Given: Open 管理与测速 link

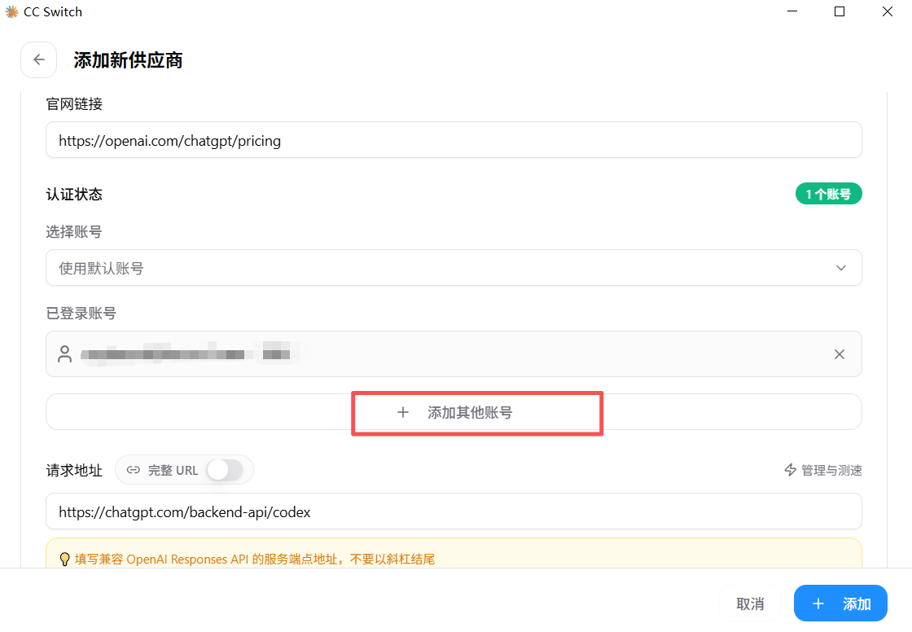Looking at the screenshot, I should (822, 470).
